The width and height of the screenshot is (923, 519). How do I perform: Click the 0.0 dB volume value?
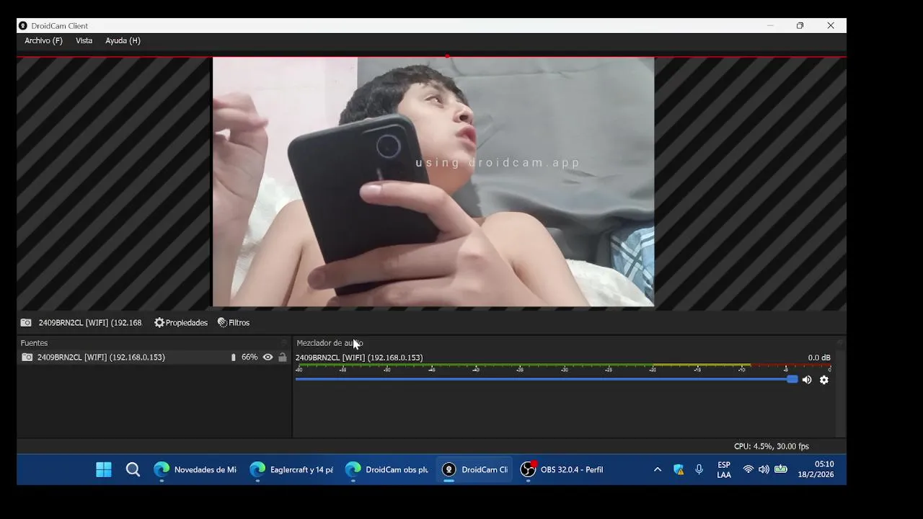click(x=819, y=358)
